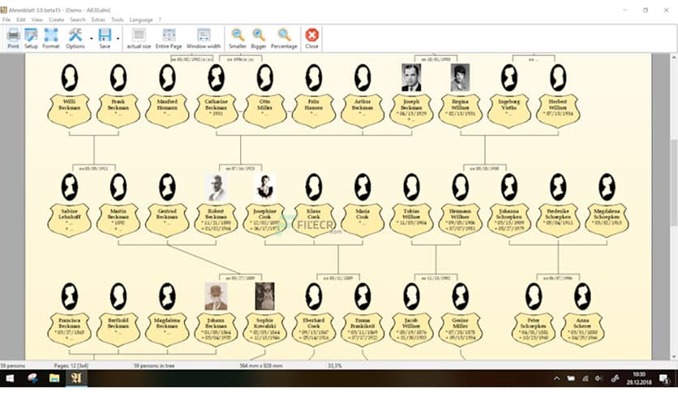Click silhouette above Ingeborg Vieths
This screenshot has height=393, width=678.
coord(509,78)
